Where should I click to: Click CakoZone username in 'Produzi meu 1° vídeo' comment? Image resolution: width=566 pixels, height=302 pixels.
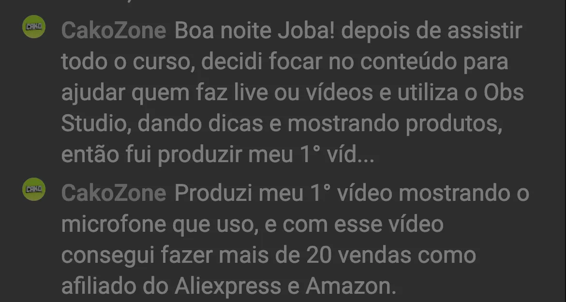pos(114,193)
